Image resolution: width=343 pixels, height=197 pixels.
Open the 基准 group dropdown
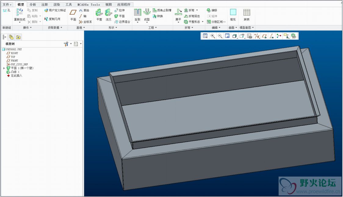[81, 27]
